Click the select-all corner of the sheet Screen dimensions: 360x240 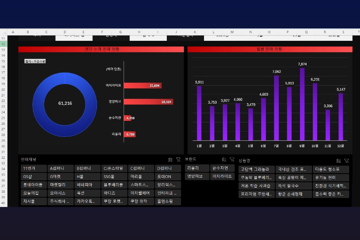click(x=3, y=32)
